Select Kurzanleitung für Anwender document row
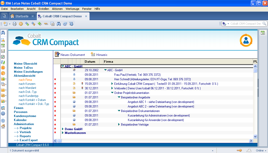This screenshot has height=153, width=268. [x=157, y=120]
